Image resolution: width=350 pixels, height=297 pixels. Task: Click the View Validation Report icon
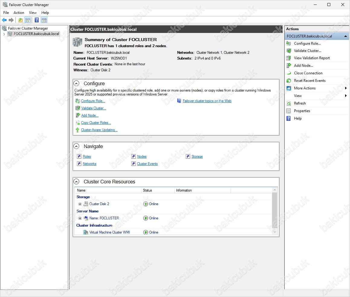[289, 58]
